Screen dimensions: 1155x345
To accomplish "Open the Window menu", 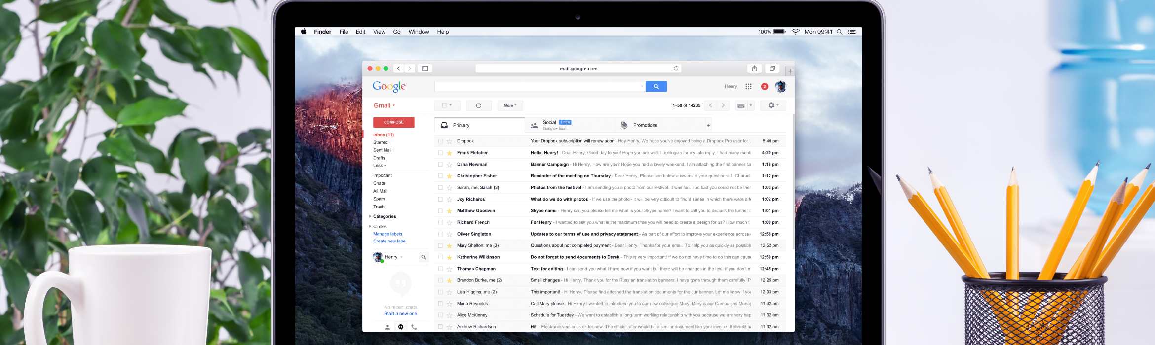I will 419,32.
